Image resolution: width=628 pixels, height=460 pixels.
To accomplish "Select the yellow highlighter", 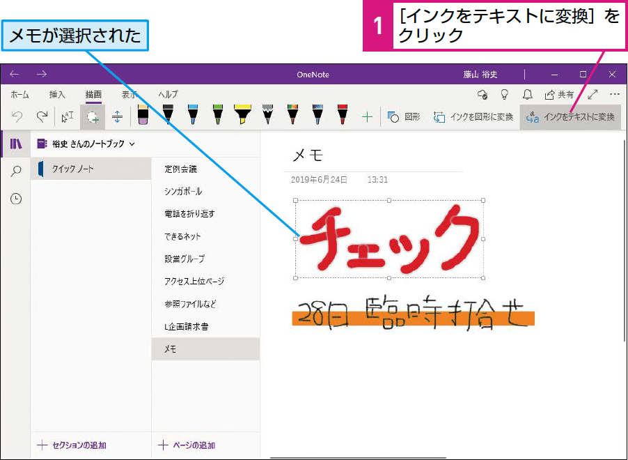I will point(243,115).
